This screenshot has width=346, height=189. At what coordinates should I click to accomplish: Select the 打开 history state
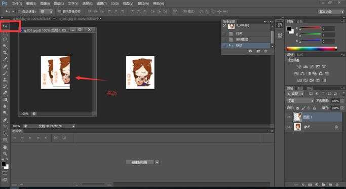point(246,34)
